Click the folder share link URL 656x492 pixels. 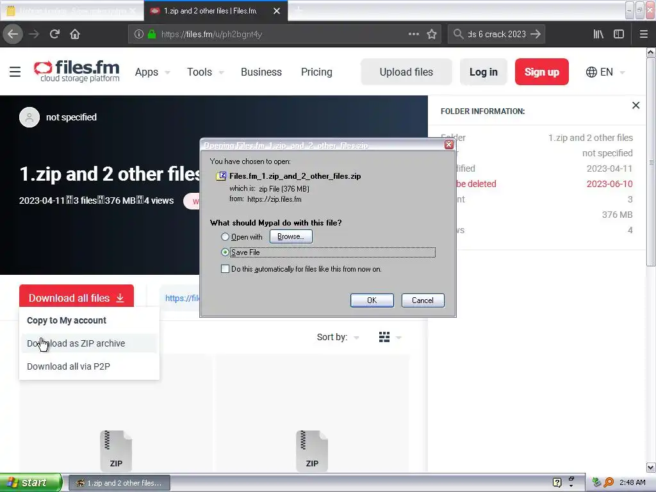183,298
